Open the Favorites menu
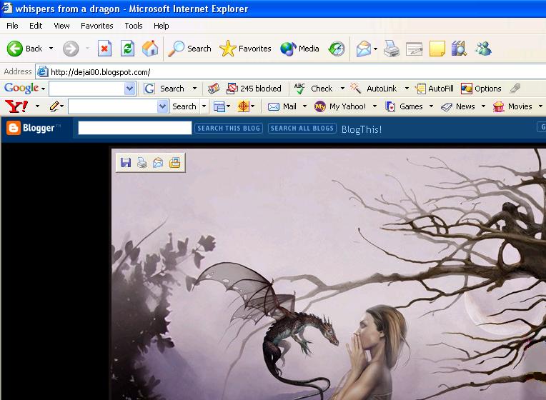 [96, 26]
